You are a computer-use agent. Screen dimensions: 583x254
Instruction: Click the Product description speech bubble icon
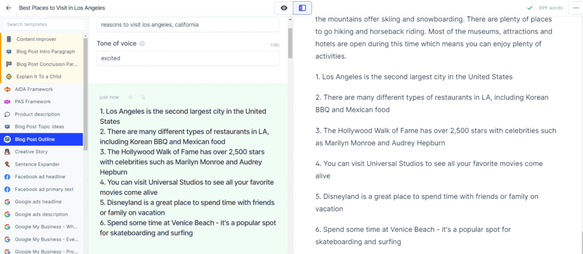point(7,114)
